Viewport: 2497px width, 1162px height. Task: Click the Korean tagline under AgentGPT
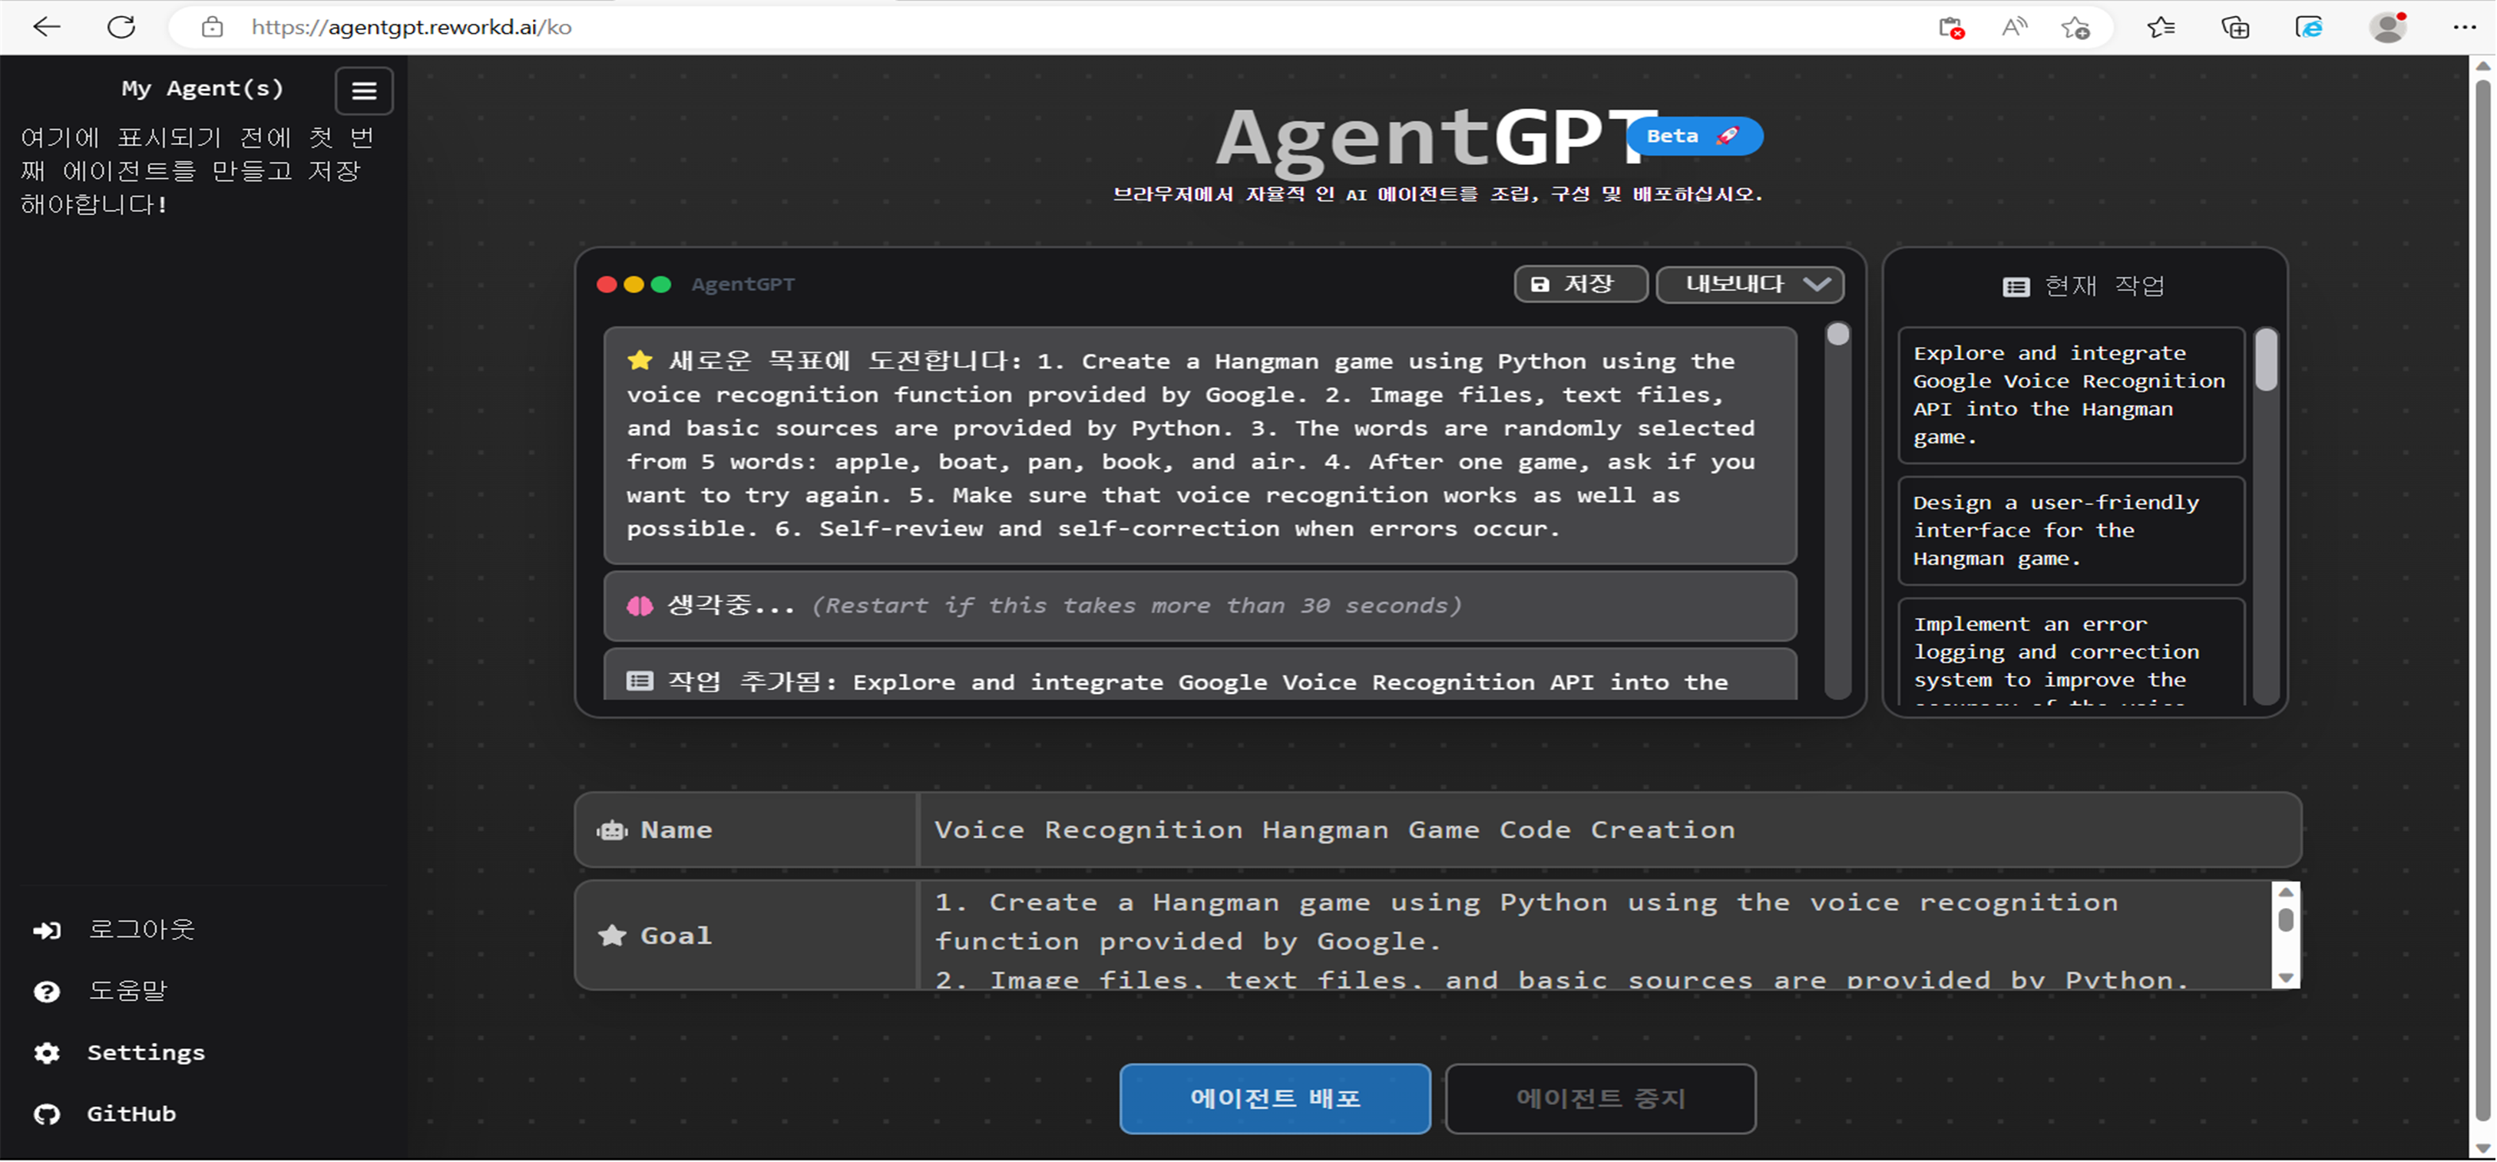[x=1437, y=194]
